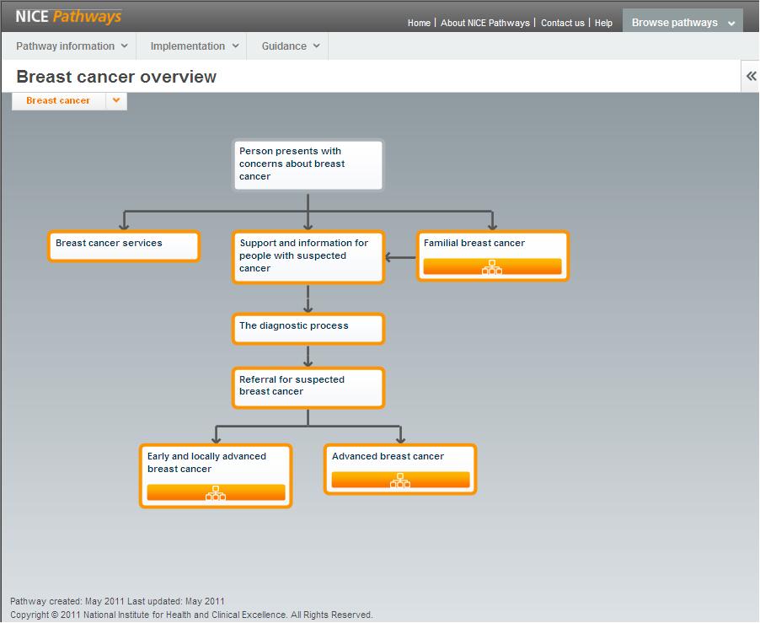Open the Advanced breast cancer sub-pathway icon
The width and height of the screenshot is (760, 623).
coord(399,480)
